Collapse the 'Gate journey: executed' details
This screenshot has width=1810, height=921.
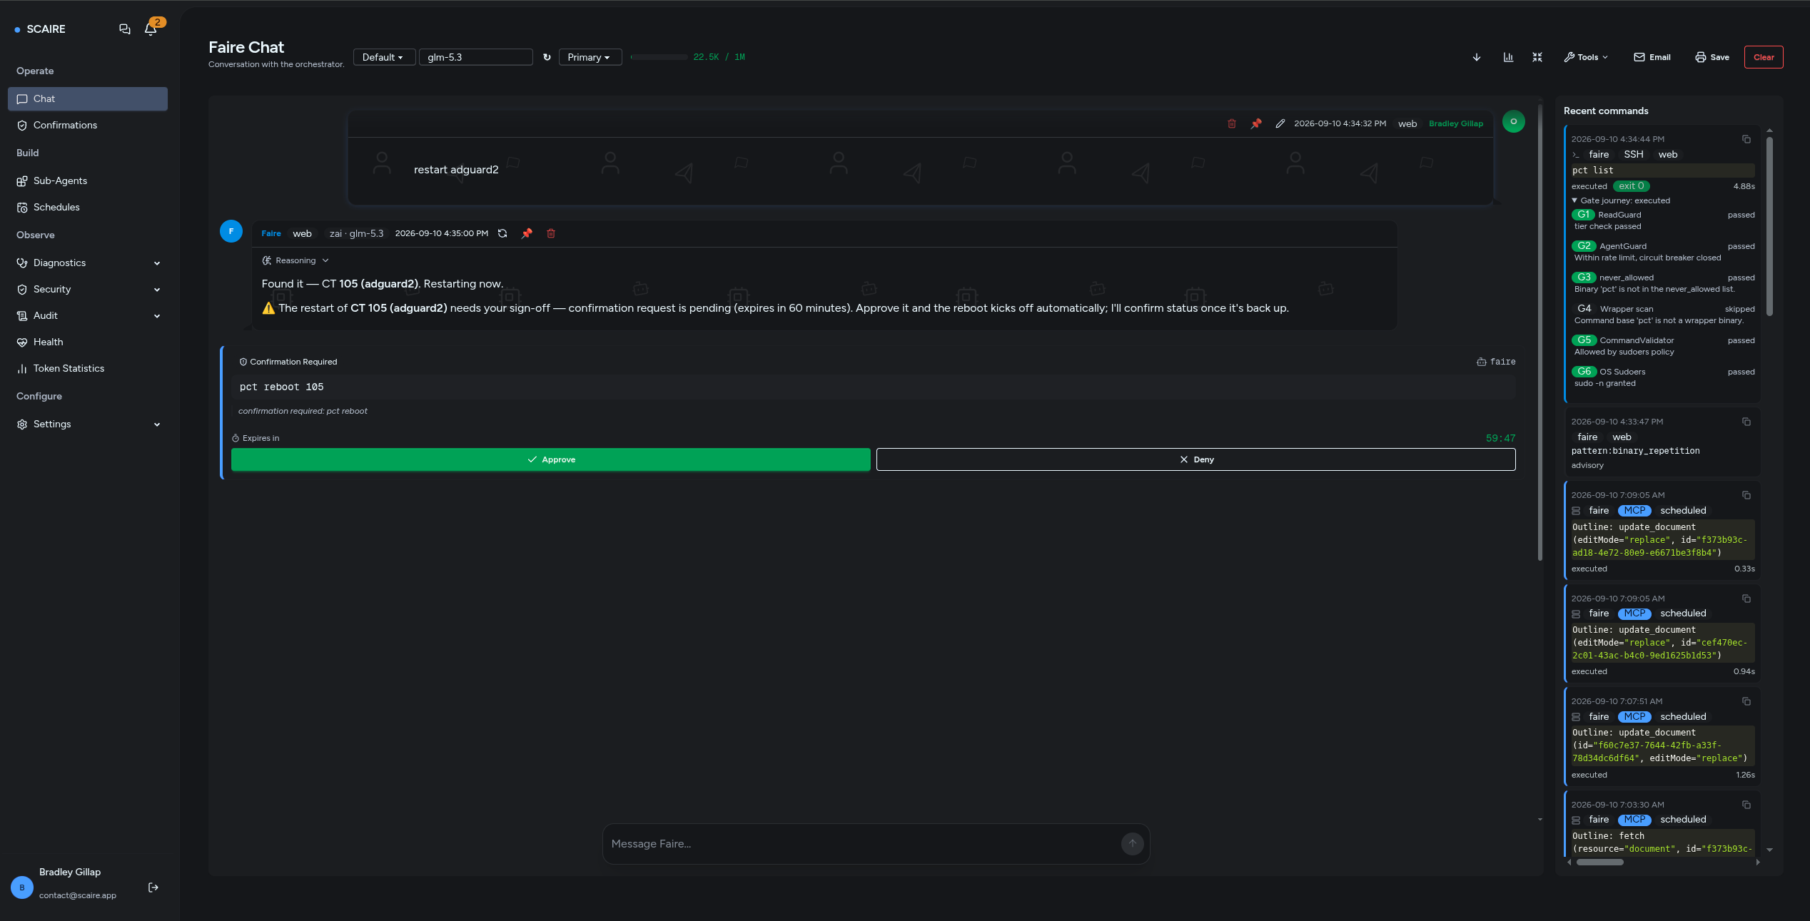point(1621,201)
